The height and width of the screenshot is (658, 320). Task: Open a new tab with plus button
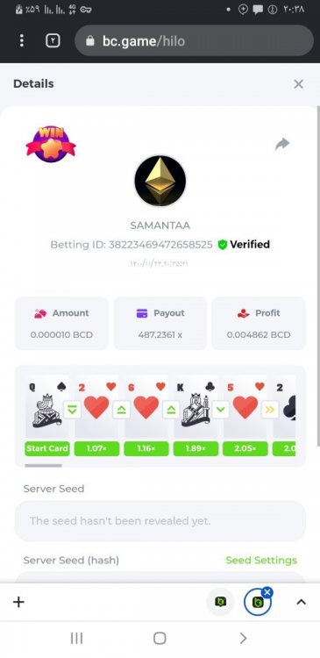[19, 602]
